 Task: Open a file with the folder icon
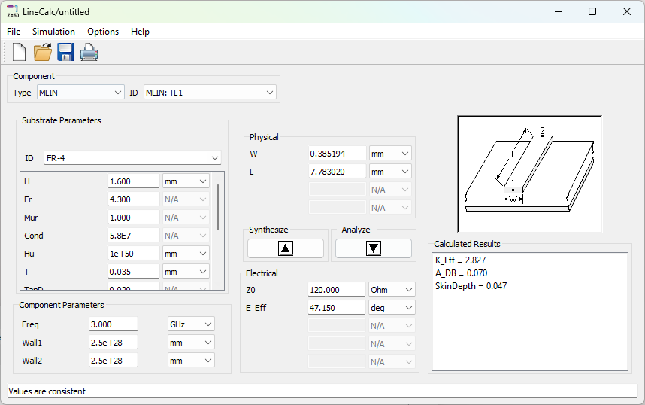(x=42, y=53)
